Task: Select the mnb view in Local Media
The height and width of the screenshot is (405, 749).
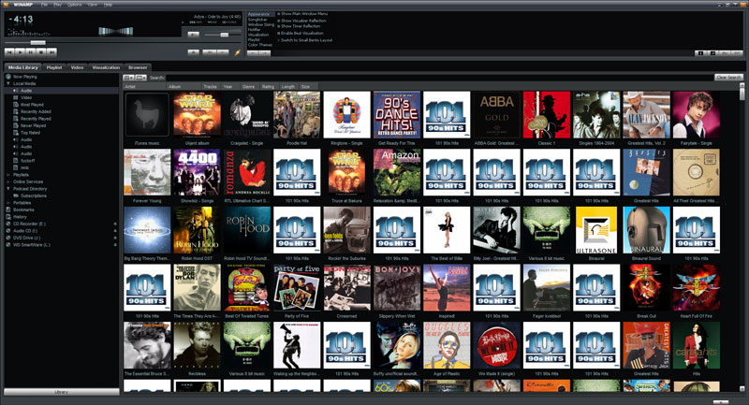Action: point(24,167)
